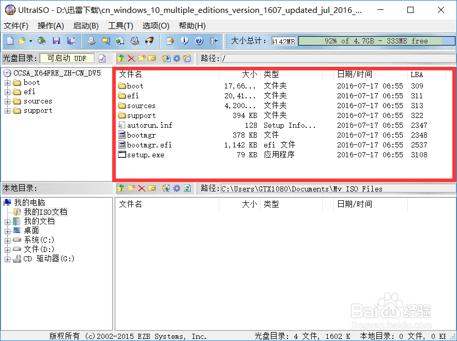Expand the boot folder in the disc tree

tap(8, 83)
